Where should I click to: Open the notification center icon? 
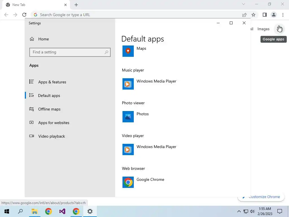[280, 211]
